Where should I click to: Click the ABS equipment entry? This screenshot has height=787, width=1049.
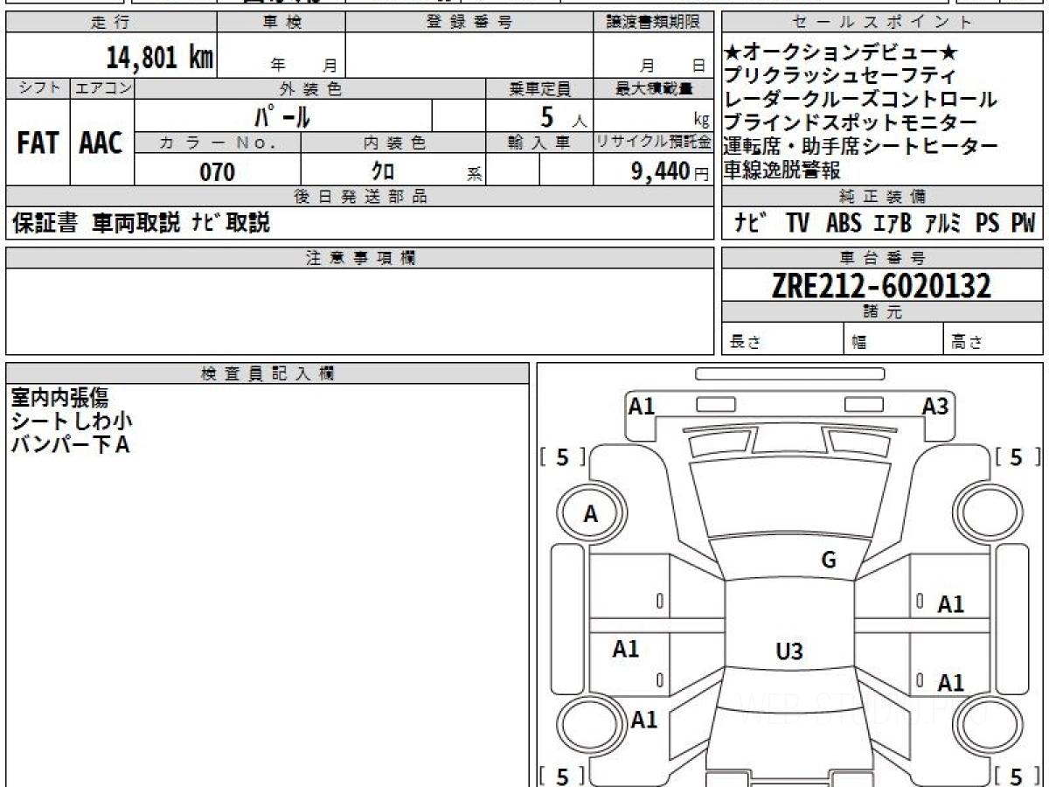tap(844, 224)
